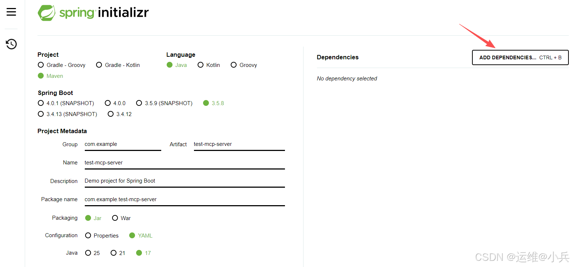Click the Project Metadata heading
571x267 pixels.
(x=62, y=131)
